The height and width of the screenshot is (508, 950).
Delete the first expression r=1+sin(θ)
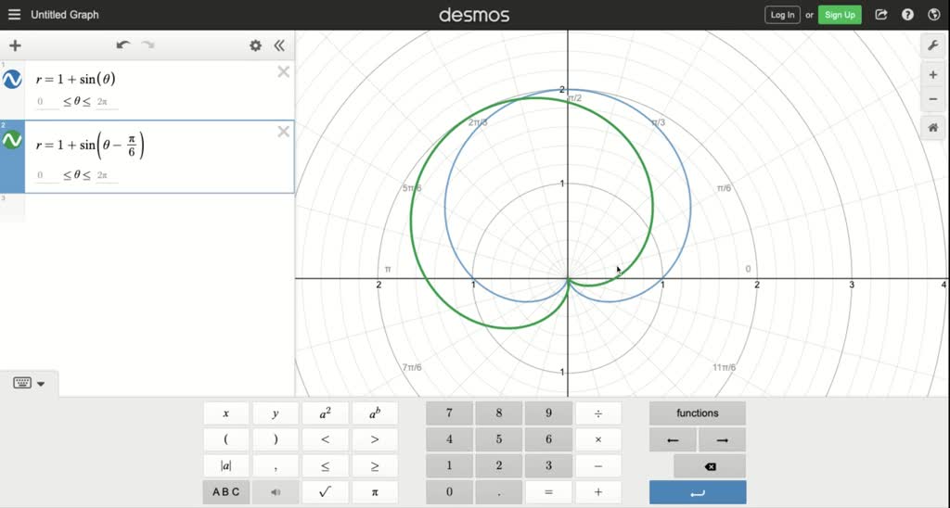284,72
